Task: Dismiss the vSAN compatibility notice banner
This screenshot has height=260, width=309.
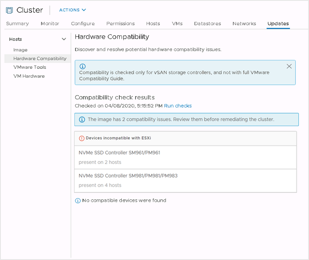Action: pyautogui.click(x=289, y=66)
